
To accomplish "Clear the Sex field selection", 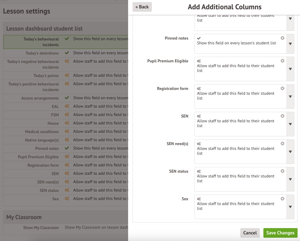I will tap(282, 199).
